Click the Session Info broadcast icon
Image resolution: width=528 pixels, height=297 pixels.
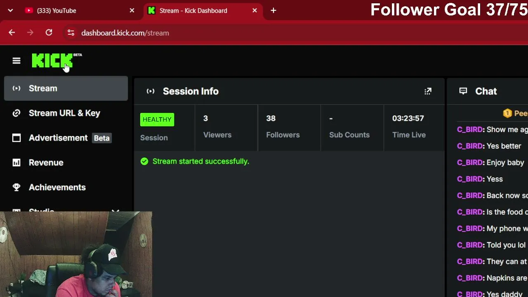[151, 91]
